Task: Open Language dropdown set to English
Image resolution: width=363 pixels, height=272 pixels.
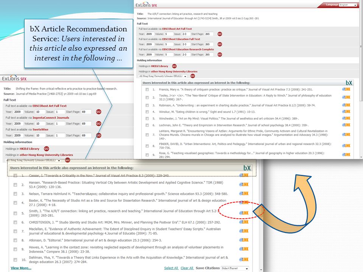Action: pyautogui.click(x=348, y=5)
